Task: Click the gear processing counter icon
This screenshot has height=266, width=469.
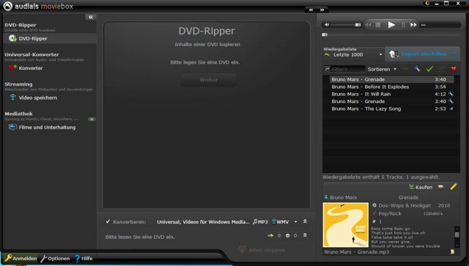Action: [287, 236]
